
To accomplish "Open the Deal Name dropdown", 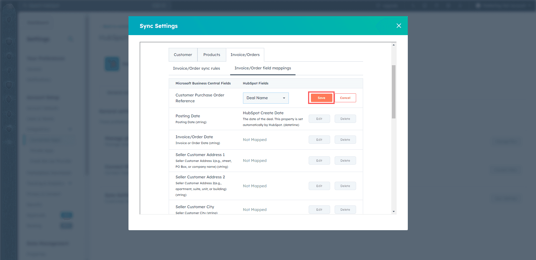I will click(x=266, y=98).
